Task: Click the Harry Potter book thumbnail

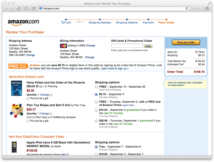Action: click(x=16, y=88)
